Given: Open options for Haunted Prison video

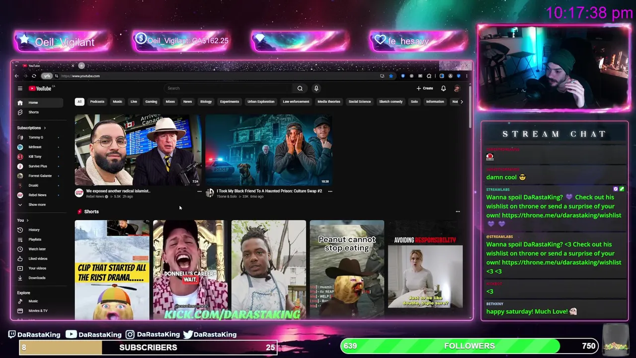Looking at the screenshot, I should (330, 191).
